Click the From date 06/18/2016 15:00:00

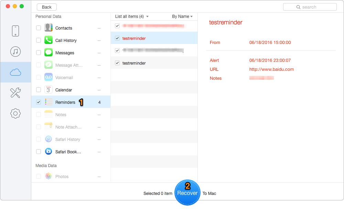click(x=270, y=43)
